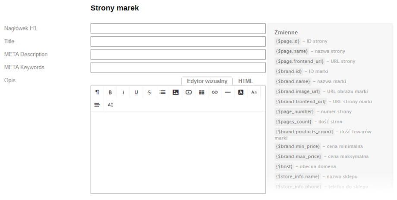This screenshot has width=397, height=200.
Task: Insert a table into editor
Action: point(202,92)
